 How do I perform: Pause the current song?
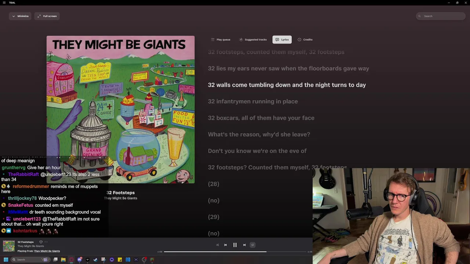(235, 245)
